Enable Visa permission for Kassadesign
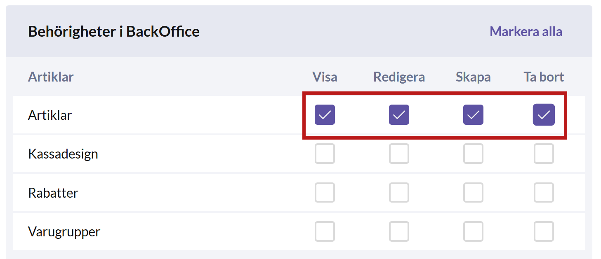 [325, 154]
